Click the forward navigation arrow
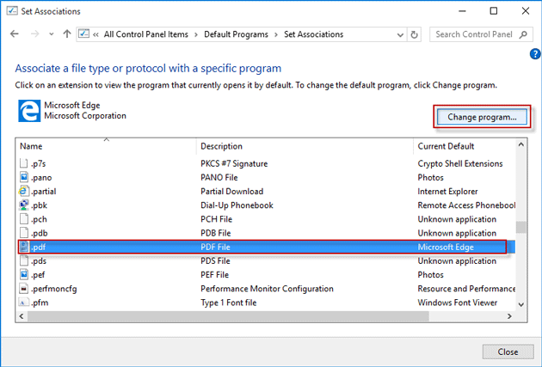542x367 pixels. click(35, 34)
